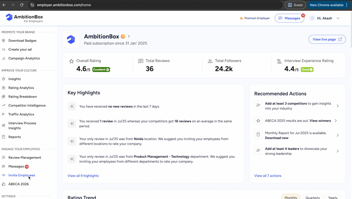Screen dimensions: 352x199
Task: Expand the Add at least 3 competitors action
Action: click(337, 106)
